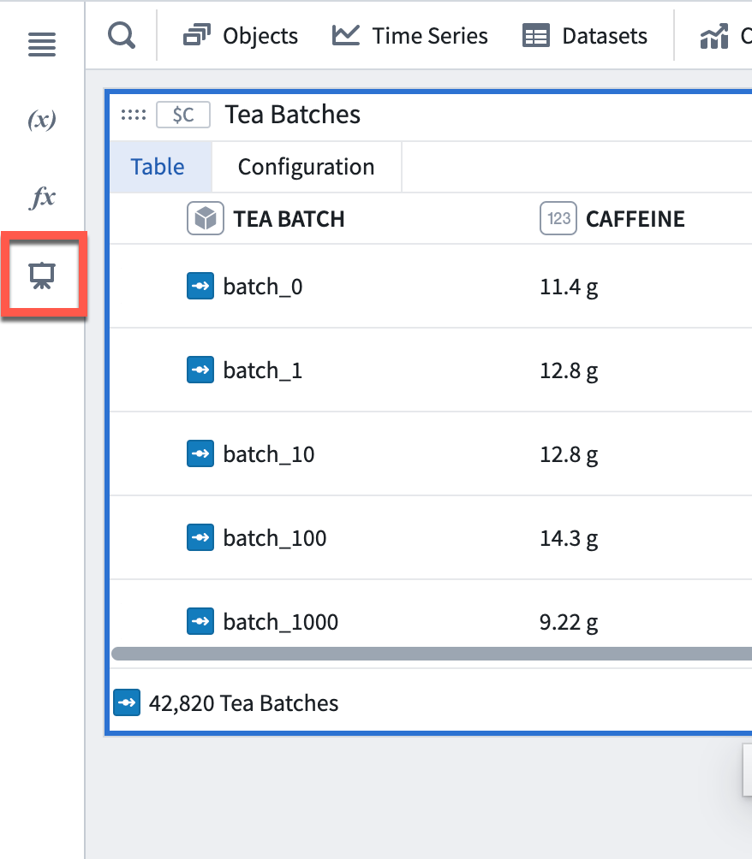Click the table's horizontal scrollbar
Screen dimensions: 752x859
pyautogui.click(x=432, y=654)
